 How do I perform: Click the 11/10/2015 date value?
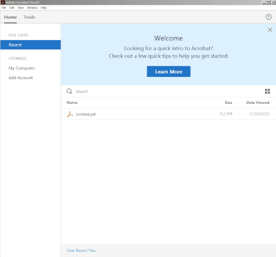(x=259, y=114)
